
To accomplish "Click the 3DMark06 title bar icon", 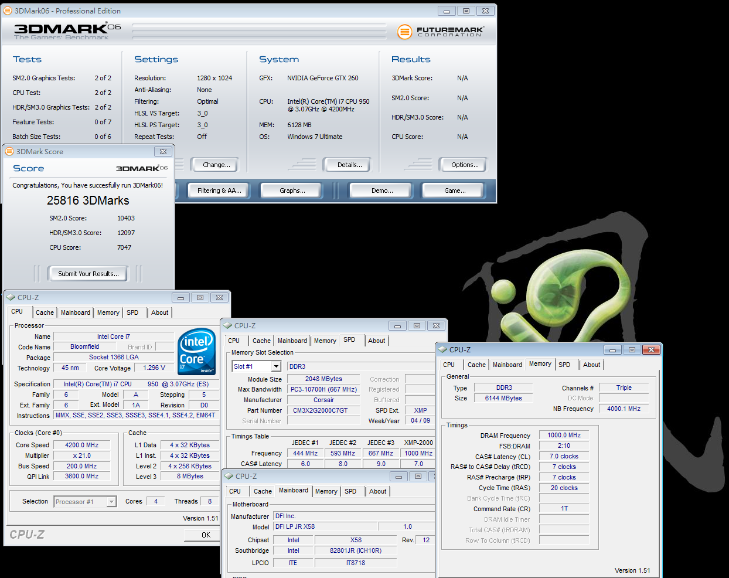I will tap(8, 11).
